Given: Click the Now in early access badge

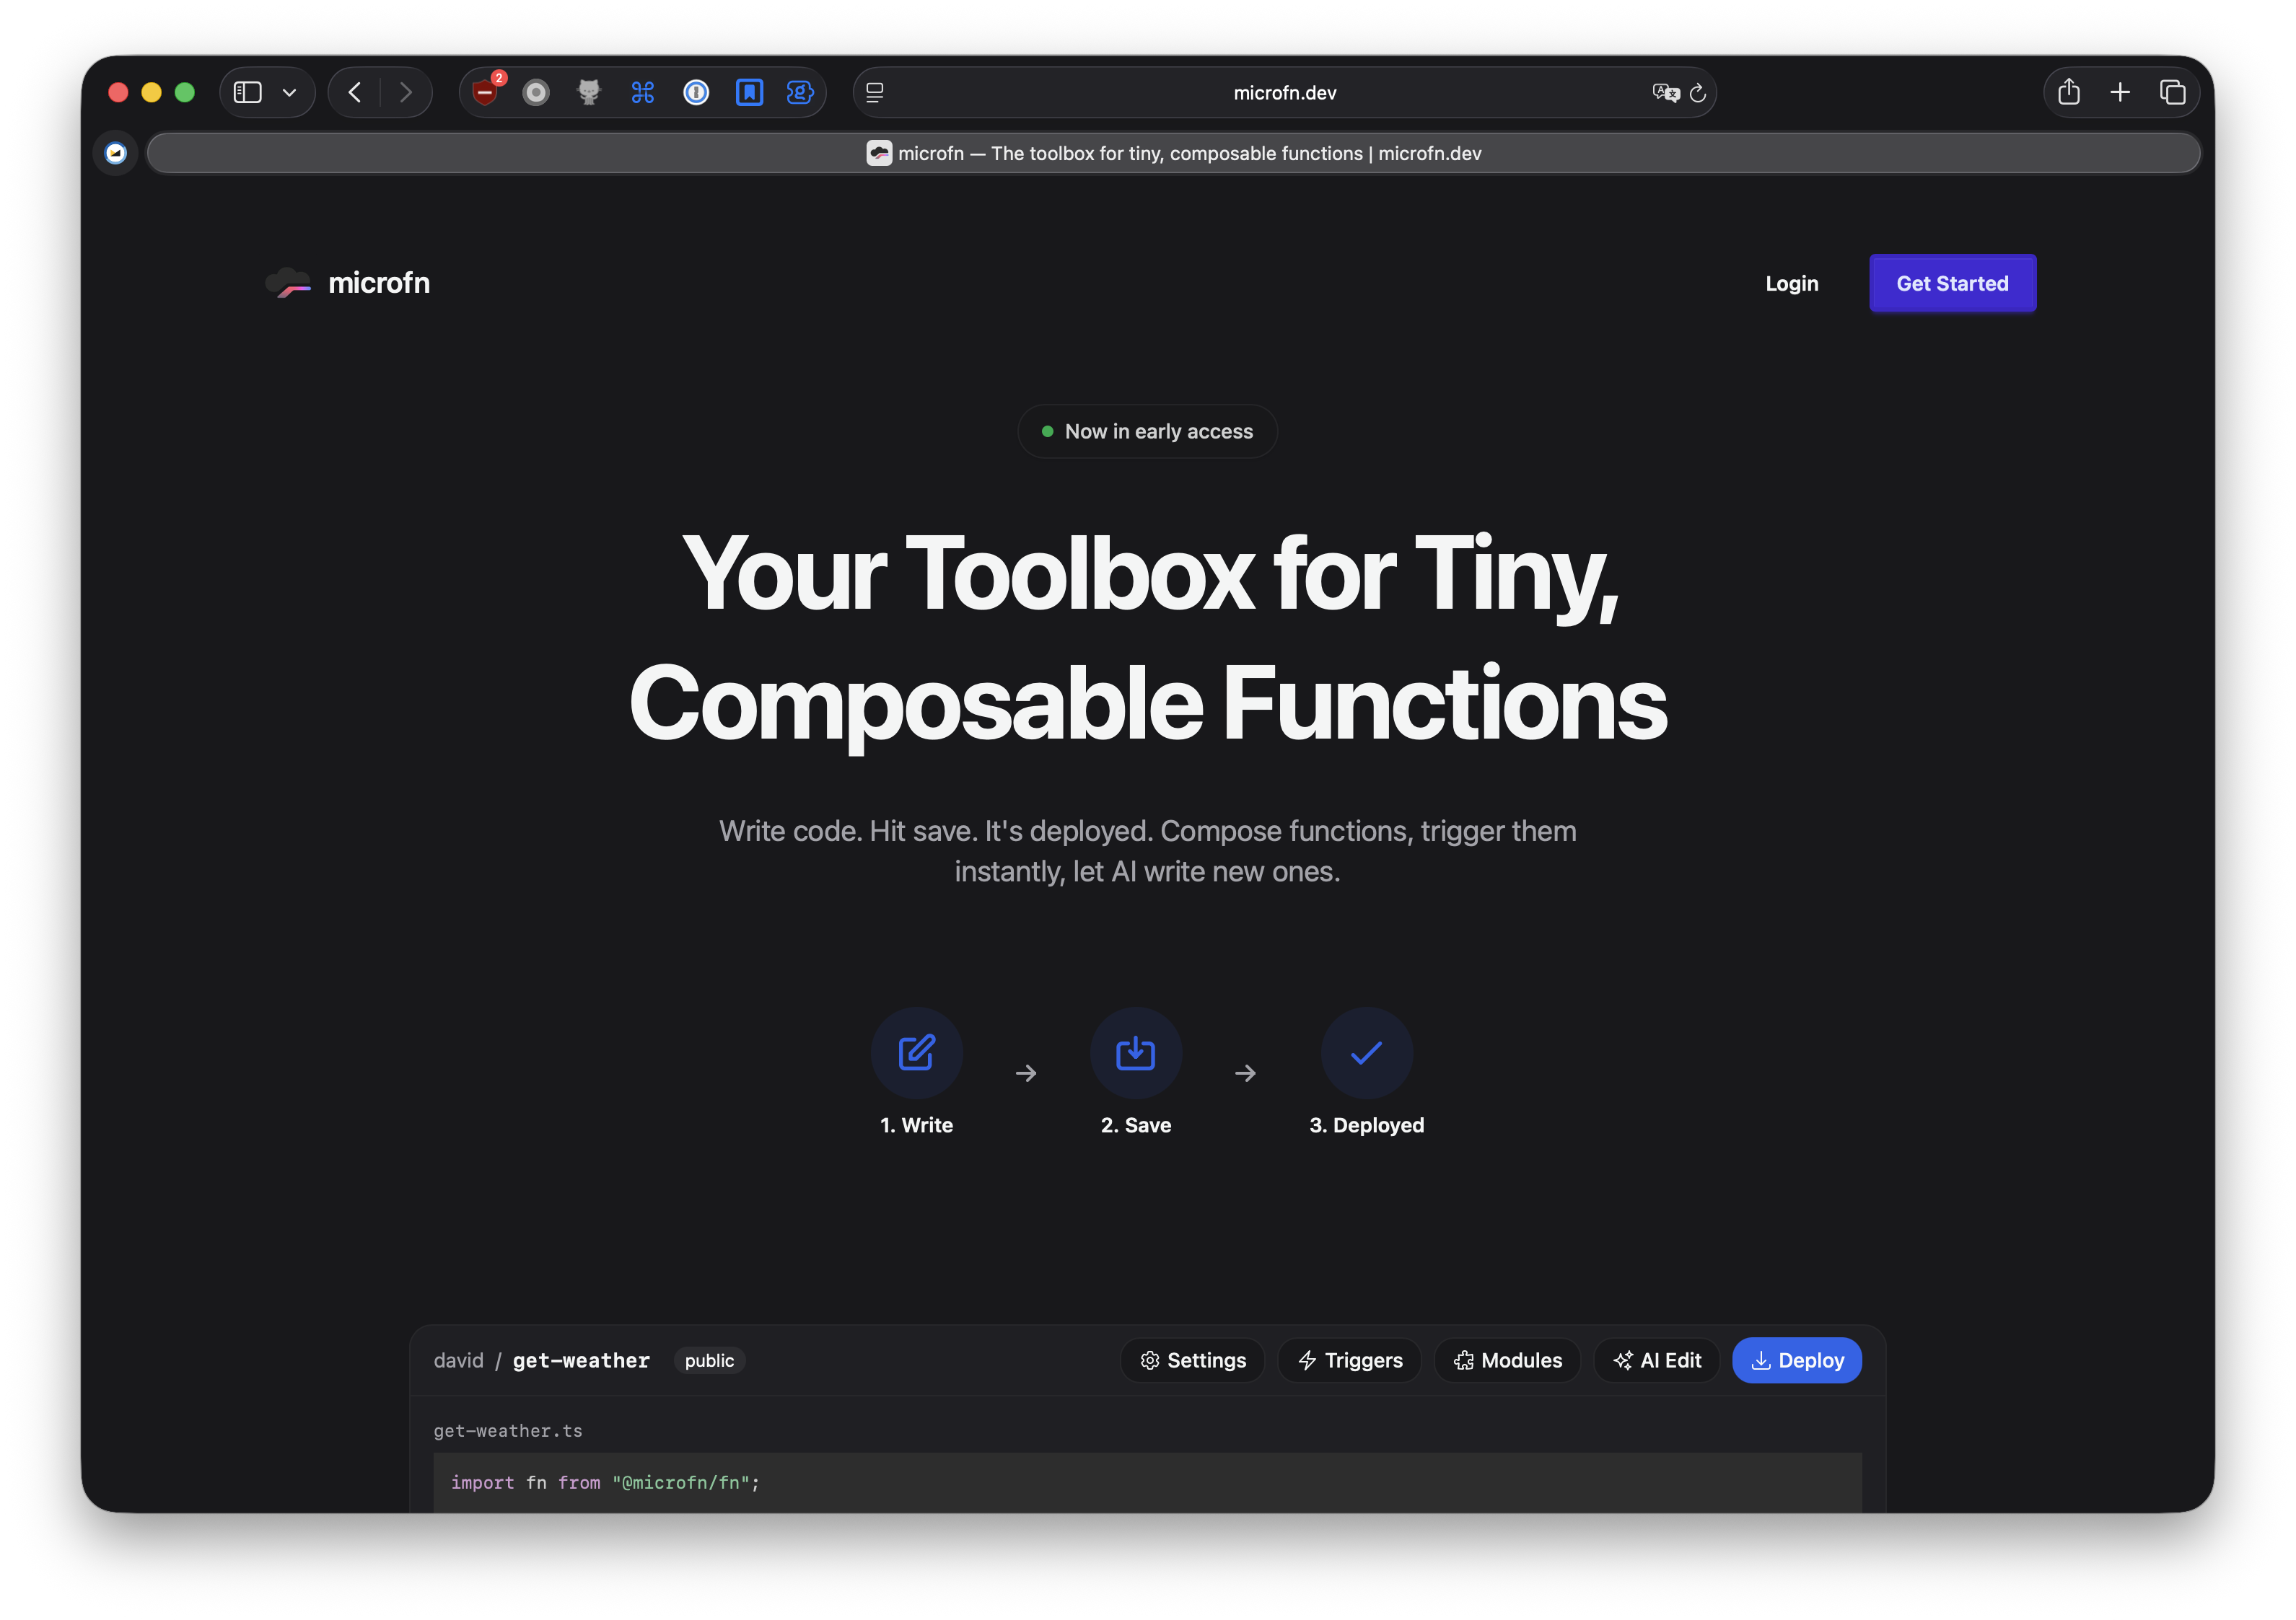Looking at the screenshot, I should 1147,431.
